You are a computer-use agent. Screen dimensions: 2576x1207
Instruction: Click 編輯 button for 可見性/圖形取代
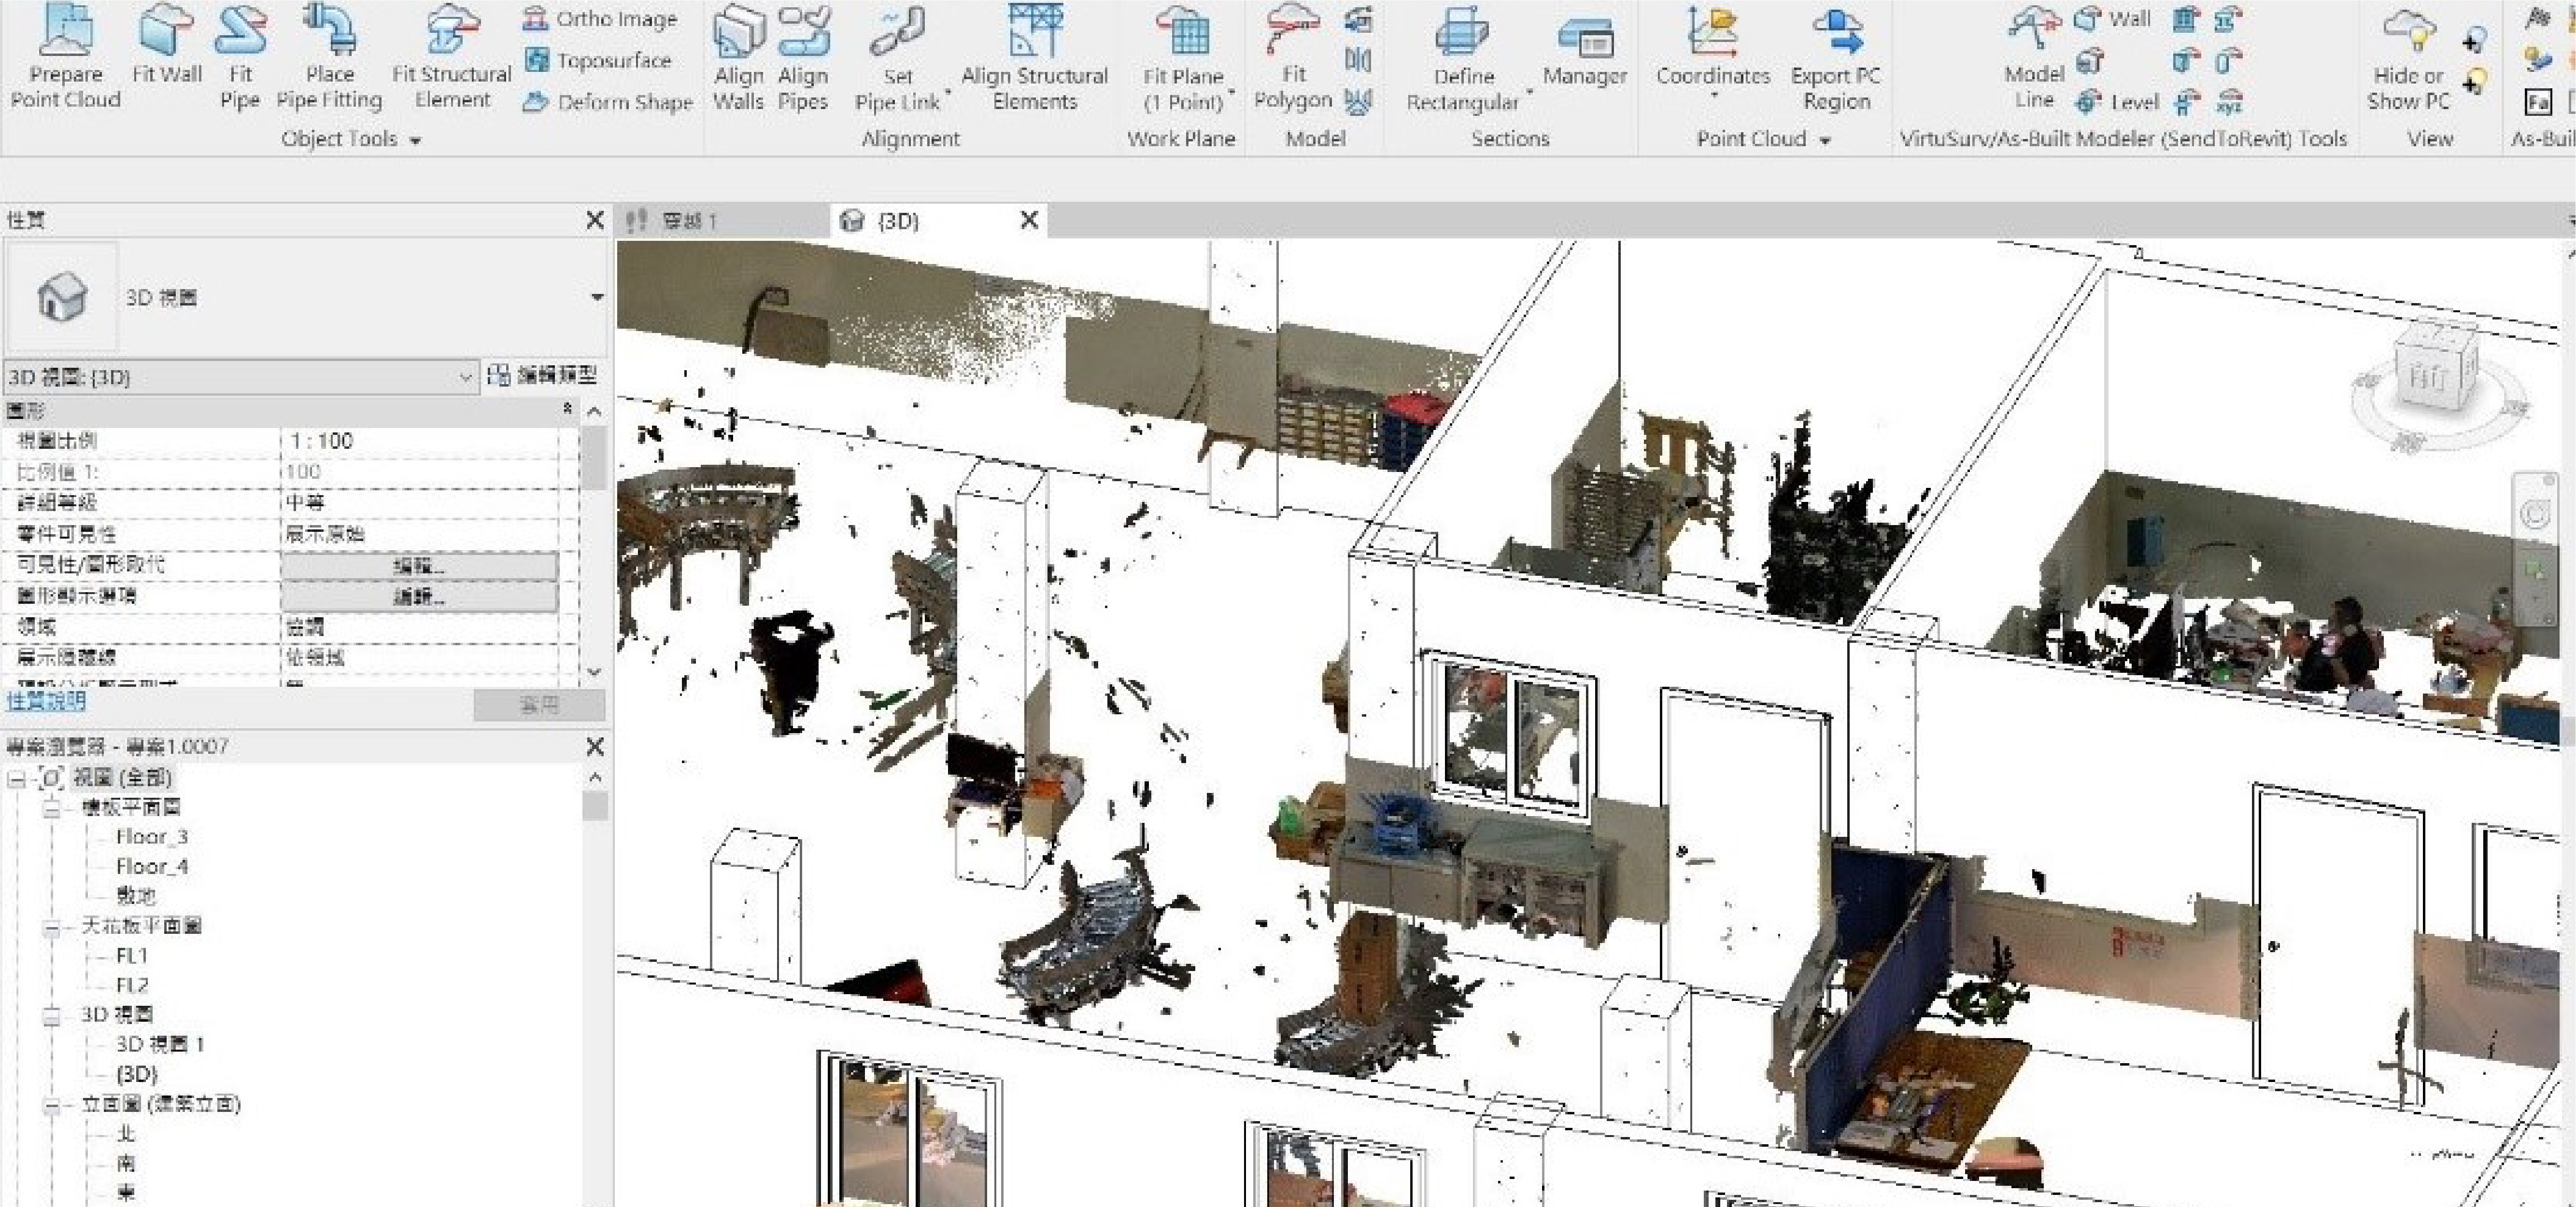click(x=419, y=566)
